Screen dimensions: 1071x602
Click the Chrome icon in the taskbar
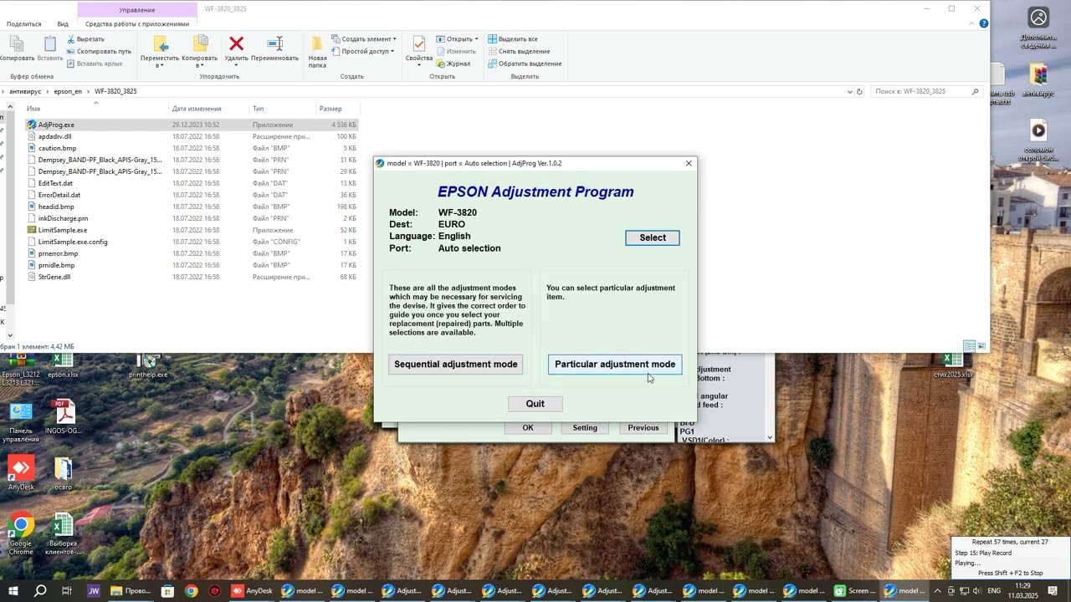192,591
